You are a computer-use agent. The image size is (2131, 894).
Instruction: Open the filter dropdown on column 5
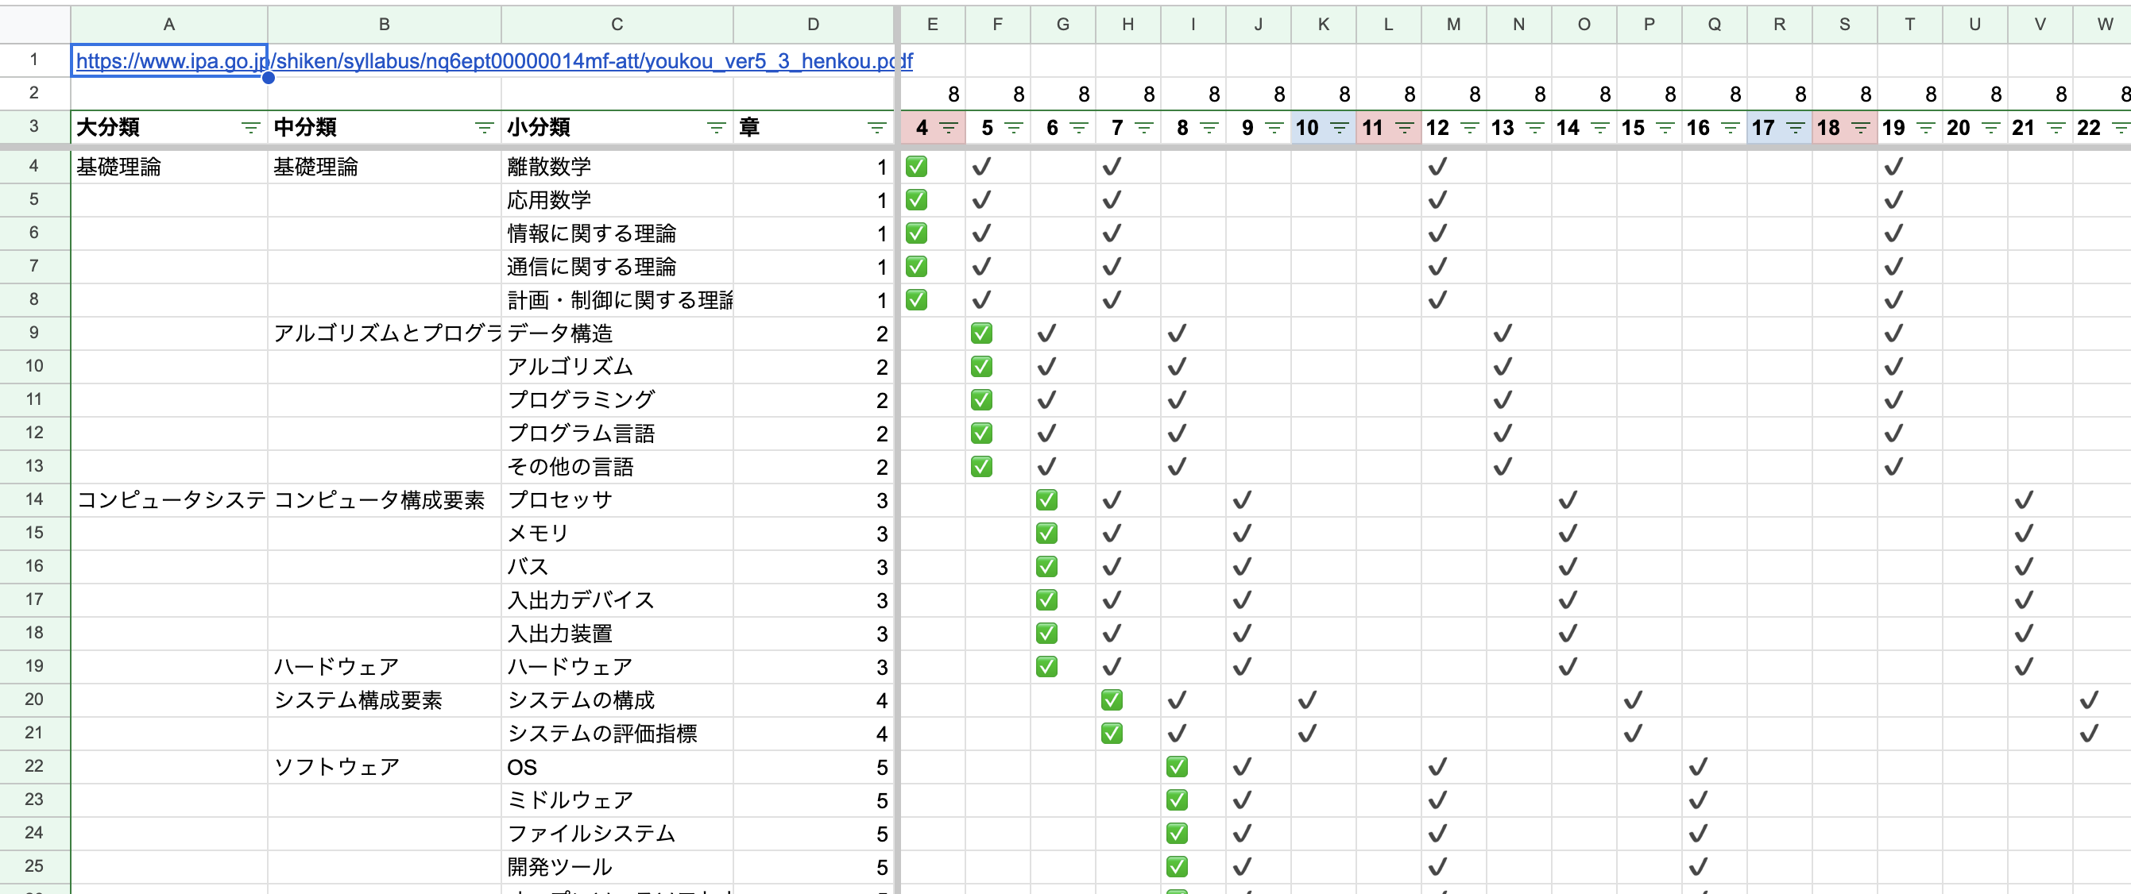[1012, 128]
